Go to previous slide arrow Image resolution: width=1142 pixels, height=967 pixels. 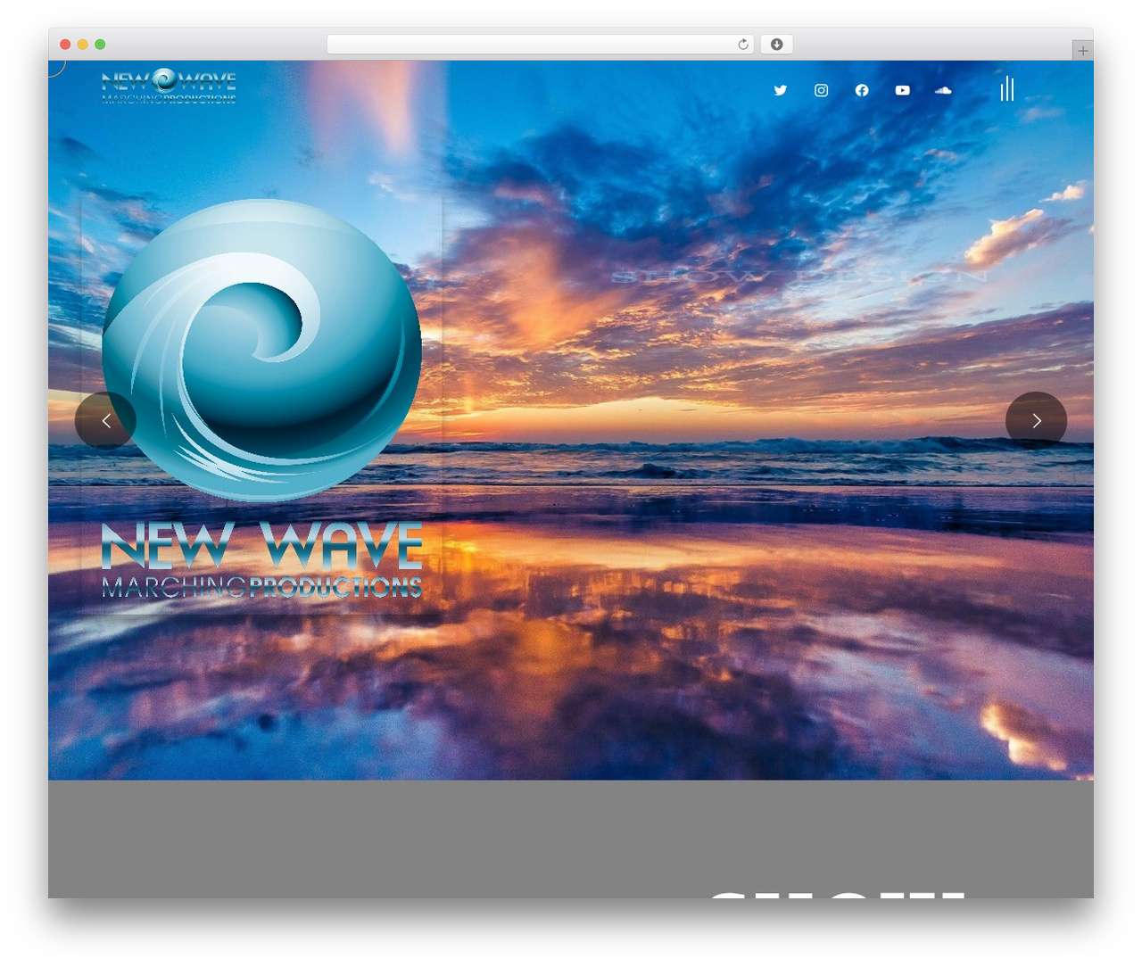105,420
